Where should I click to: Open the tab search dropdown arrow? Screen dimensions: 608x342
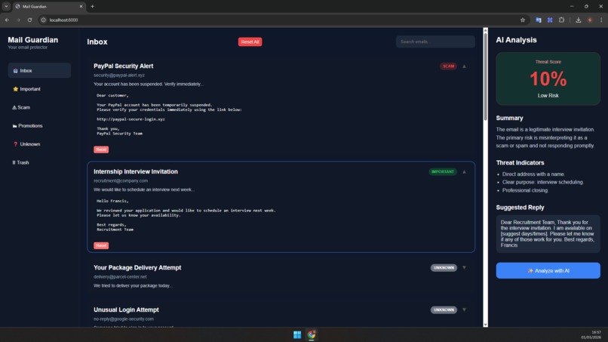click(x=6, y=6)
